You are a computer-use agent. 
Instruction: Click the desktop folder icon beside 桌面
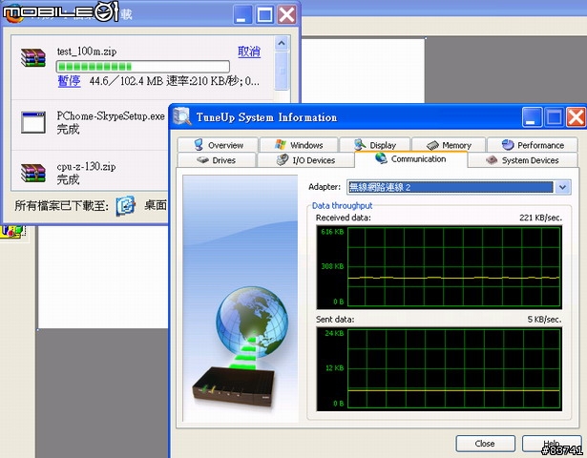point(125,205)
